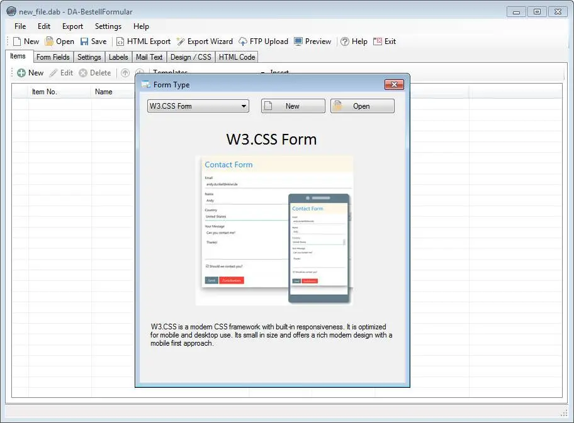The width and height of the screenshot is (574, 423).
Task: Click Open button in Form Type dialog
Action: [x=363, y=106]
